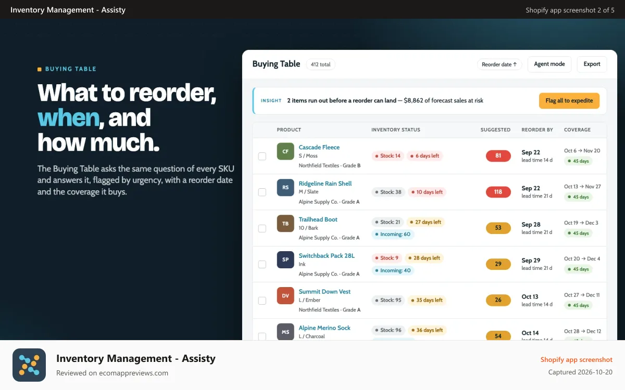Click the Oct 13 → Nov 27 coverage range
This screenshot has height=390, width=625.
(x=582, y=187)
